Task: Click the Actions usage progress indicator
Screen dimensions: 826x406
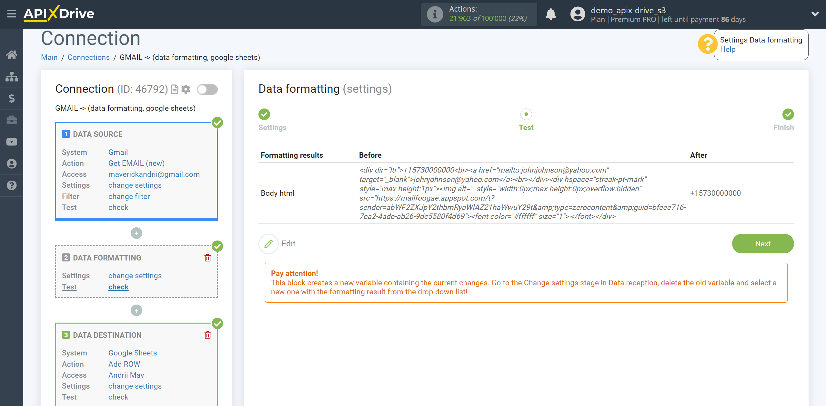Action: (x=480, y=14)
